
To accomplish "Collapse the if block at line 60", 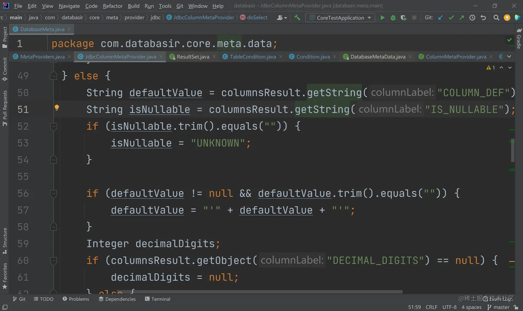I will (x=53, y=260).
